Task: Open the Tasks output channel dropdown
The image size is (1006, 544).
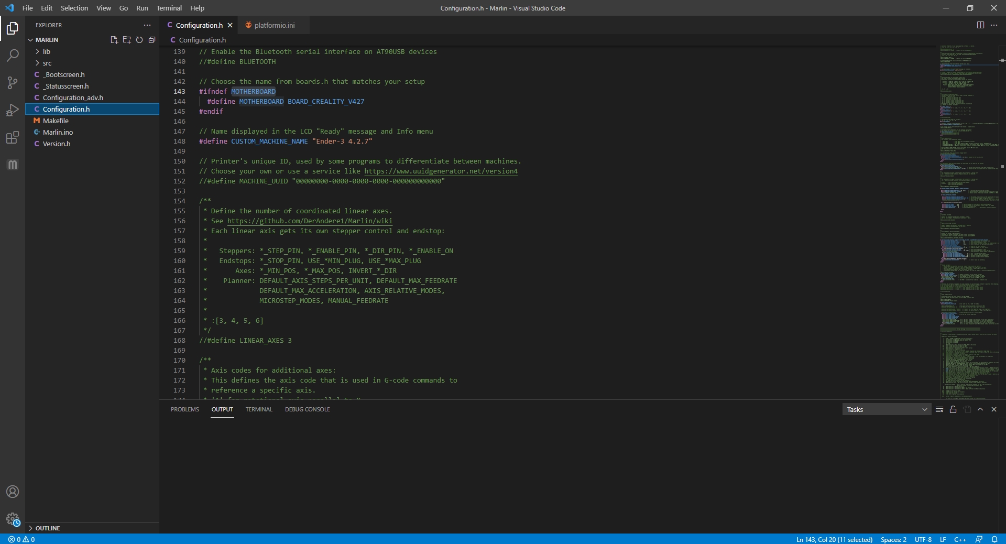Action: [886, 409]
